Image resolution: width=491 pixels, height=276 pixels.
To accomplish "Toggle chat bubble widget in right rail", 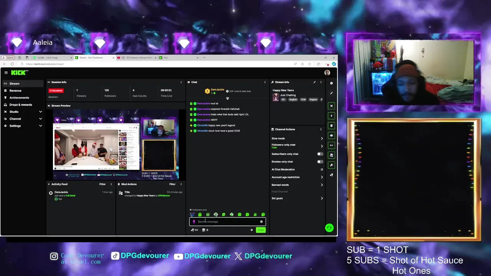I will tap(332, 135).
